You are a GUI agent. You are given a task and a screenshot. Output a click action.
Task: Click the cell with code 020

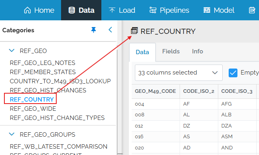click(155, 147)
